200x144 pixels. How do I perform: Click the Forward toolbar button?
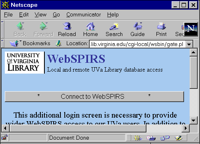click(44, 29)
